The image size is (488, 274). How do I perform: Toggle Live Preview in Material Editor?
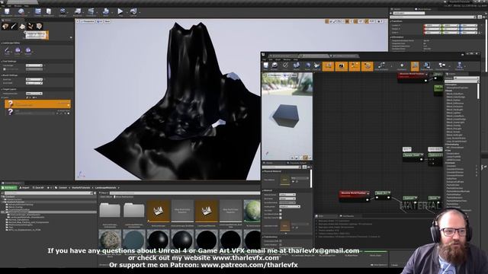(341, 66)
